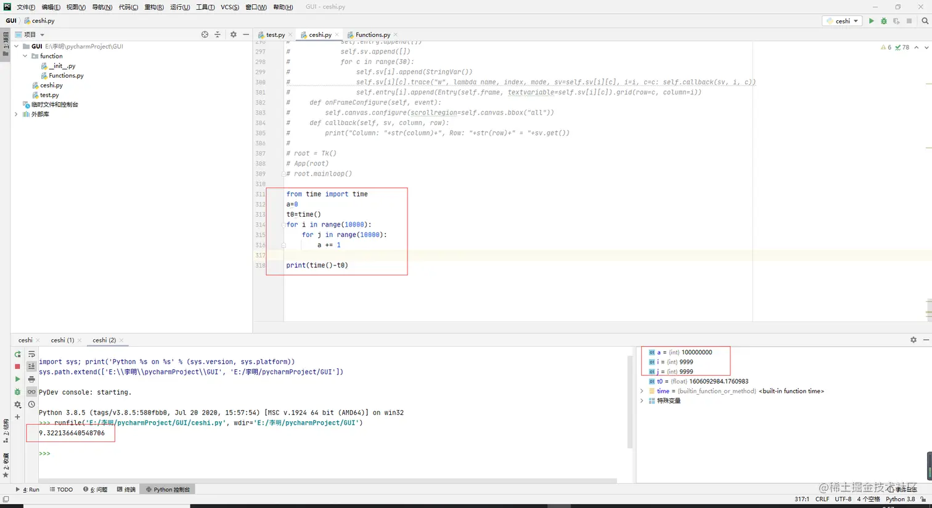Viewport: 932px width, 508px height.
Task: Open the 4: Run tool window
Action: pyautogui.click(x=27, y=490)
